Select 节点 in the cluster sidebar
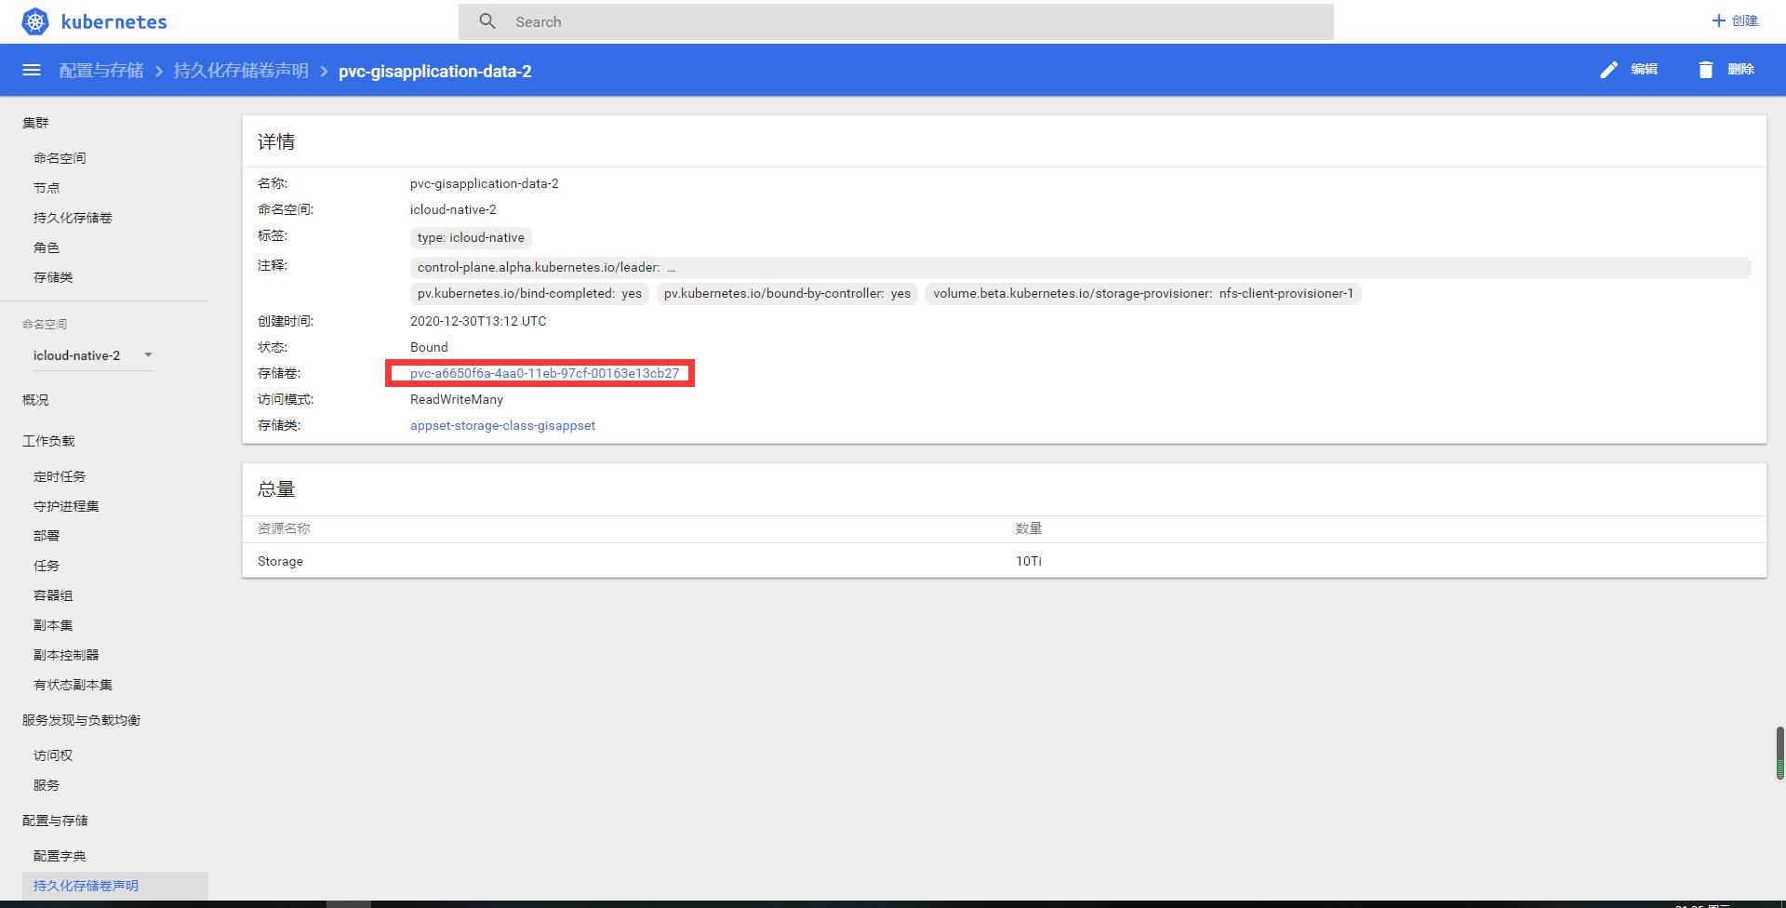Image resolution: width=1786 pixels, height=908 pixels. [47, 187]
